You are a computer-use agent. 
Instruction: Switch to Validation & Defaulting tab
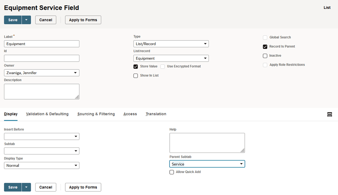pos(47,114)
